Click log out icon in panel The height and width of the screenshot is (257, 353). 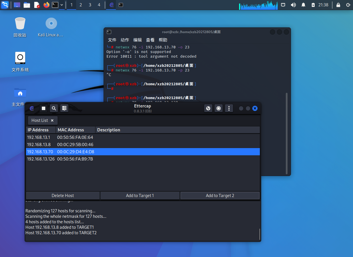348,5
